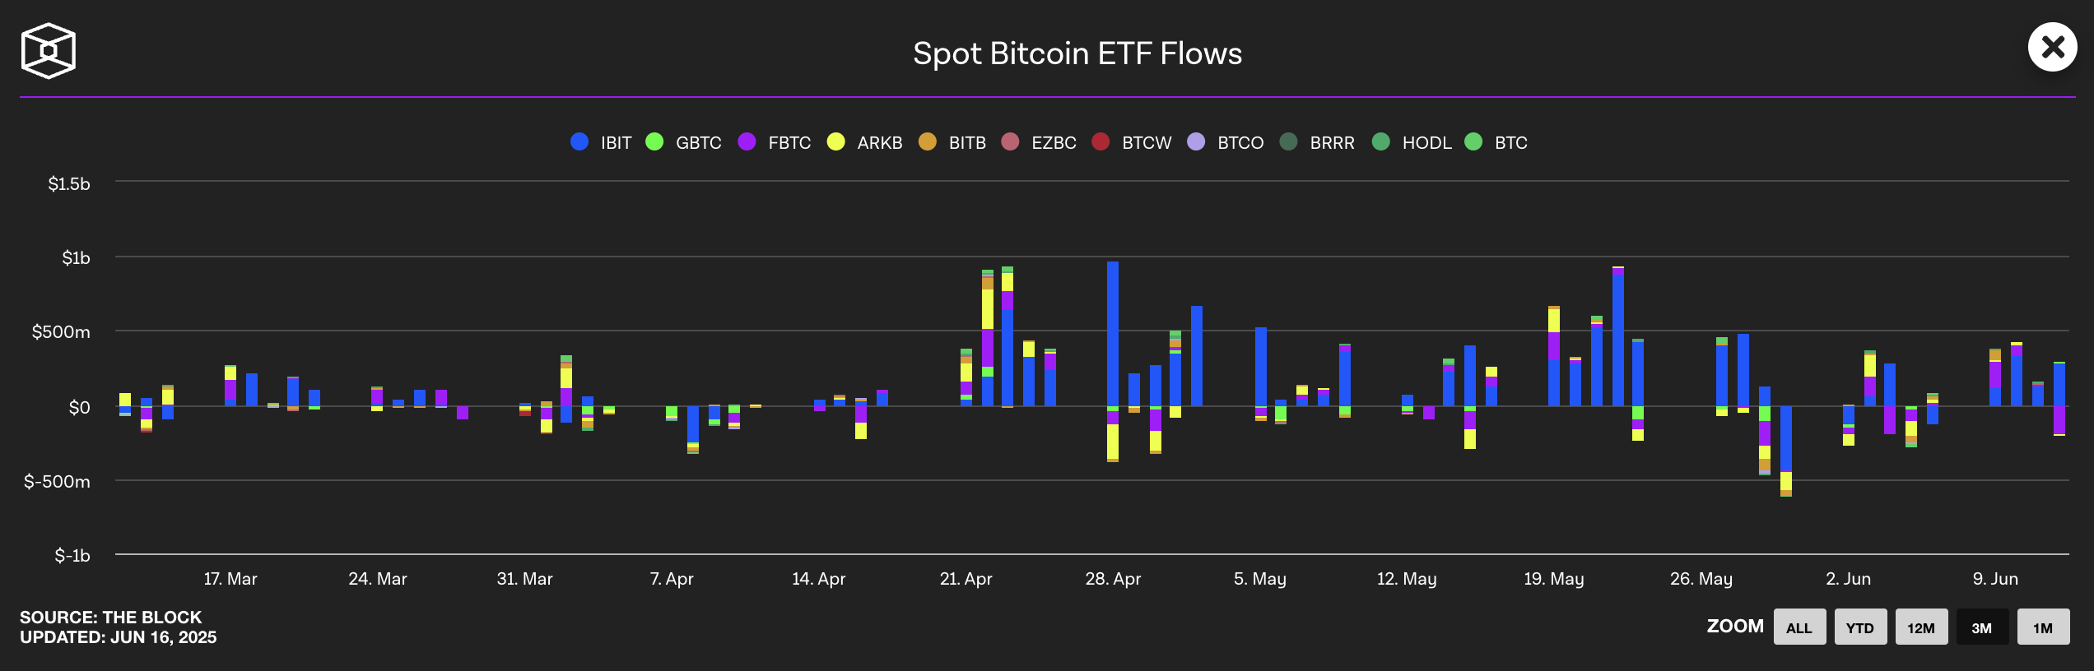Toggle HODL legend item
Screen dimensions: 2094x671
(1412, 141)
